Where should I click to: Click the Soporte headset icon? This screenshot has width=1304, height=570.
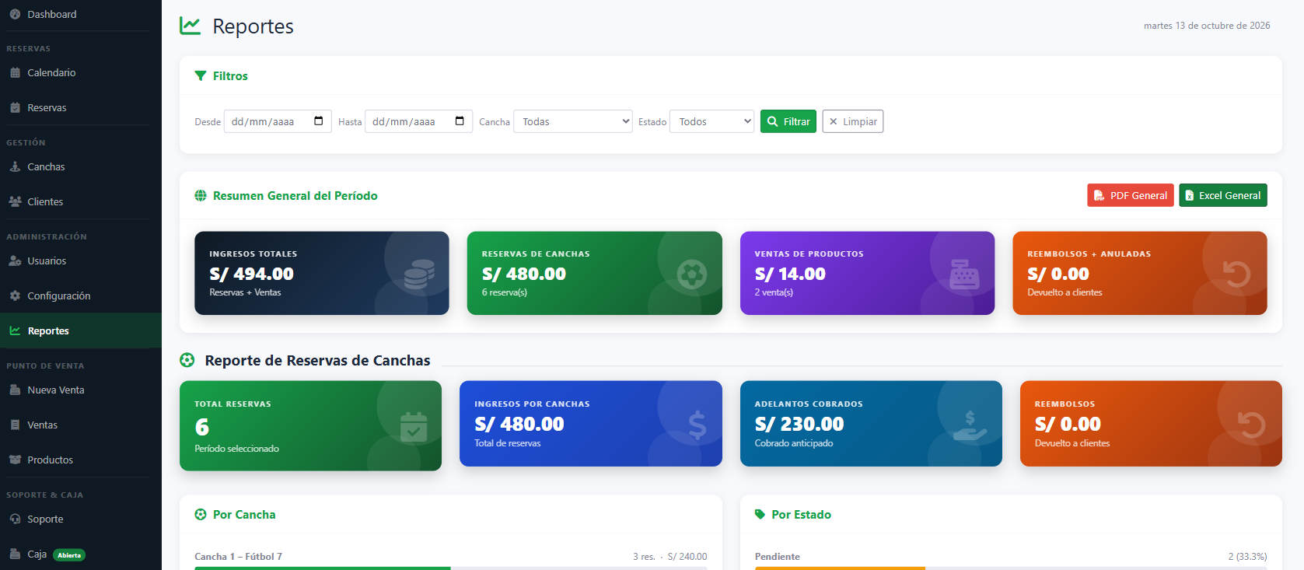pos(15,519)
